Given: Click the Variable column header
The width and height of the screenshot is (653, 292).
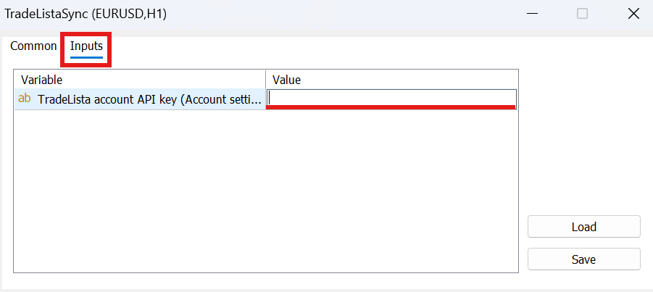Looking at the screenshot, I should pyautogui.click(x=140, y=80).
